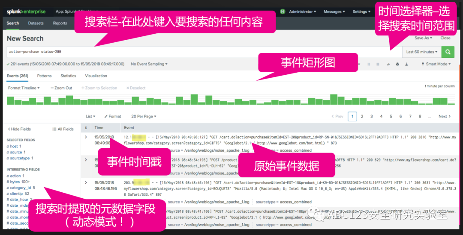Select the Events (261) tab

[x=18, y=76]
